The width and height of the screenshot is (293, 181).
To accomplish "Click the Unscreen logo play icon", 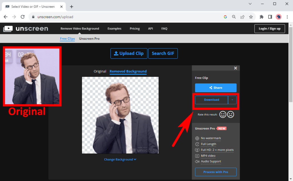I will pyautogui.click(x=8, y=28).
